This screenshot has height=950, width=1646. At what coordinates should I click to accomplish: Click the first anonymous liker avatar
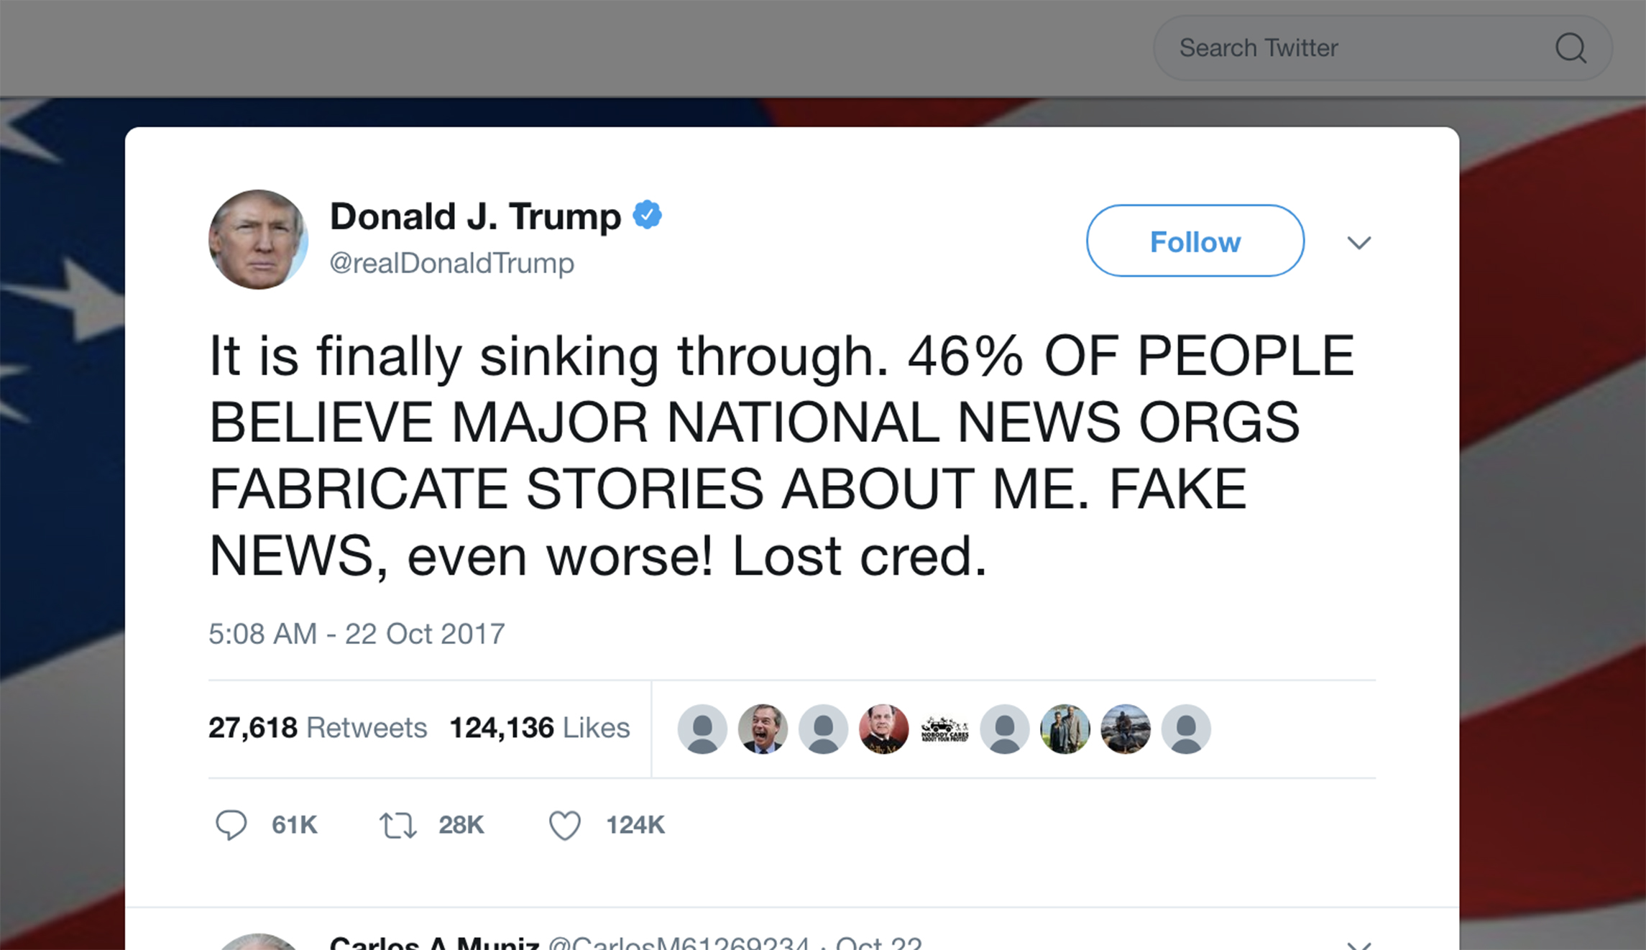tap(703, 728)
